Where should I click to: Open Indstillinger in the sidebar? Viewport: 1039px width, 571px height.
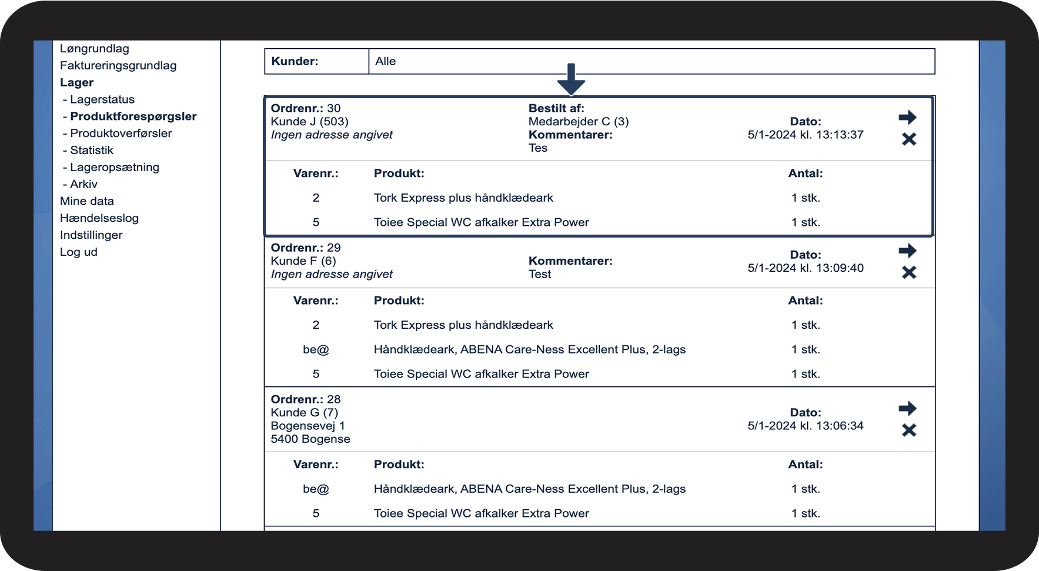[91, 235]
